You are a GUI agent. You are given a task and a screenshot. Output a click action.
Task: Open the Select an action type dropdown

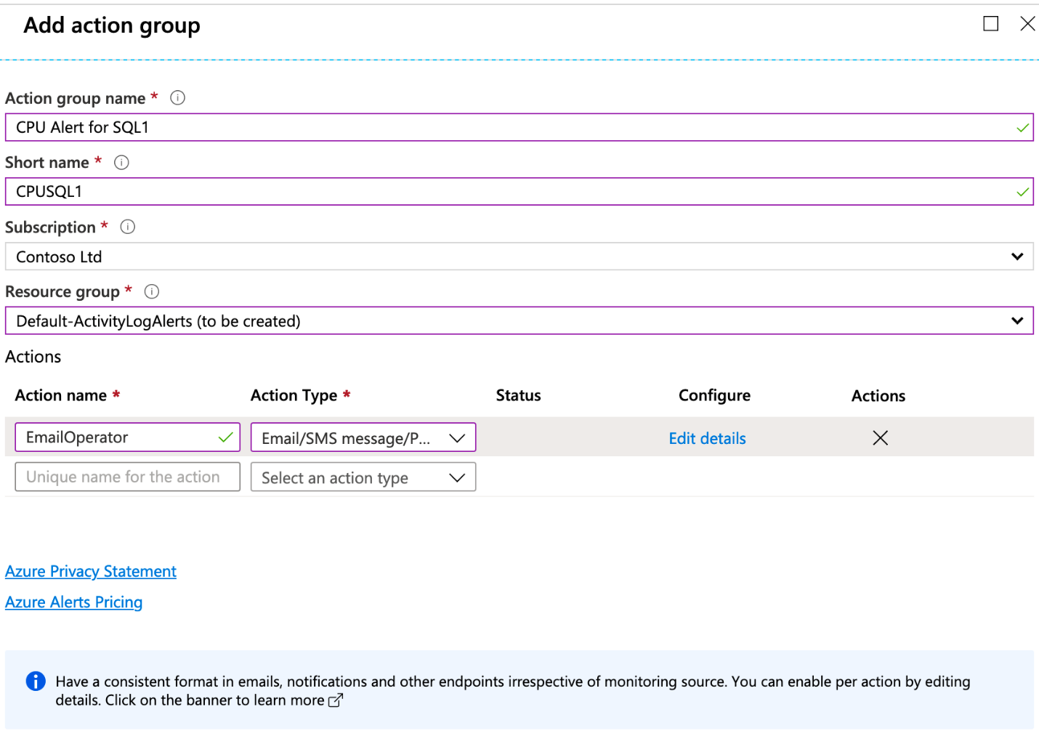click(363, 477)
